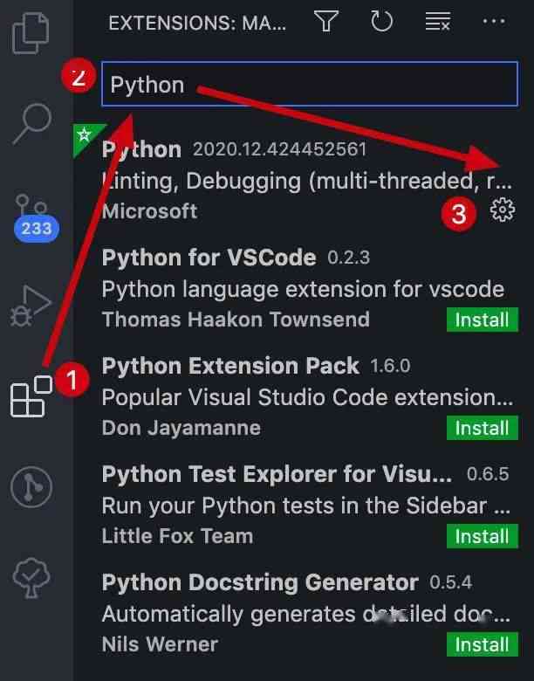Open the tree icon with a checkmark
Viewport: 534px width, 681px height.
[31, 578]
